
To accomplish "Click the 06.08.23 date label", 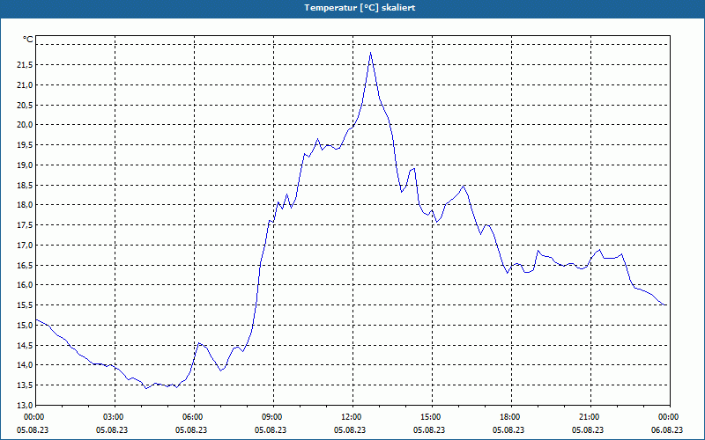I will pos(667,429).
